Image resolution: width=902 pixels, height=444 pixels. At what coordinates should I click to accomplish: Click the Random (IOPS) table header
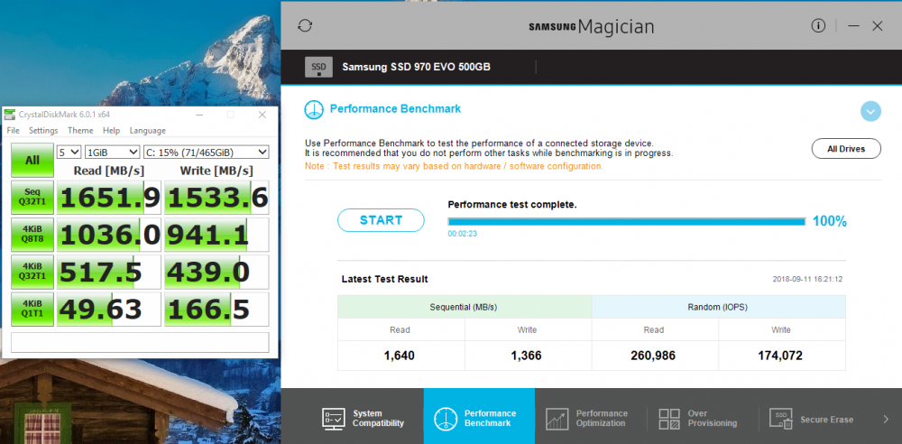(x=719, y=307)
